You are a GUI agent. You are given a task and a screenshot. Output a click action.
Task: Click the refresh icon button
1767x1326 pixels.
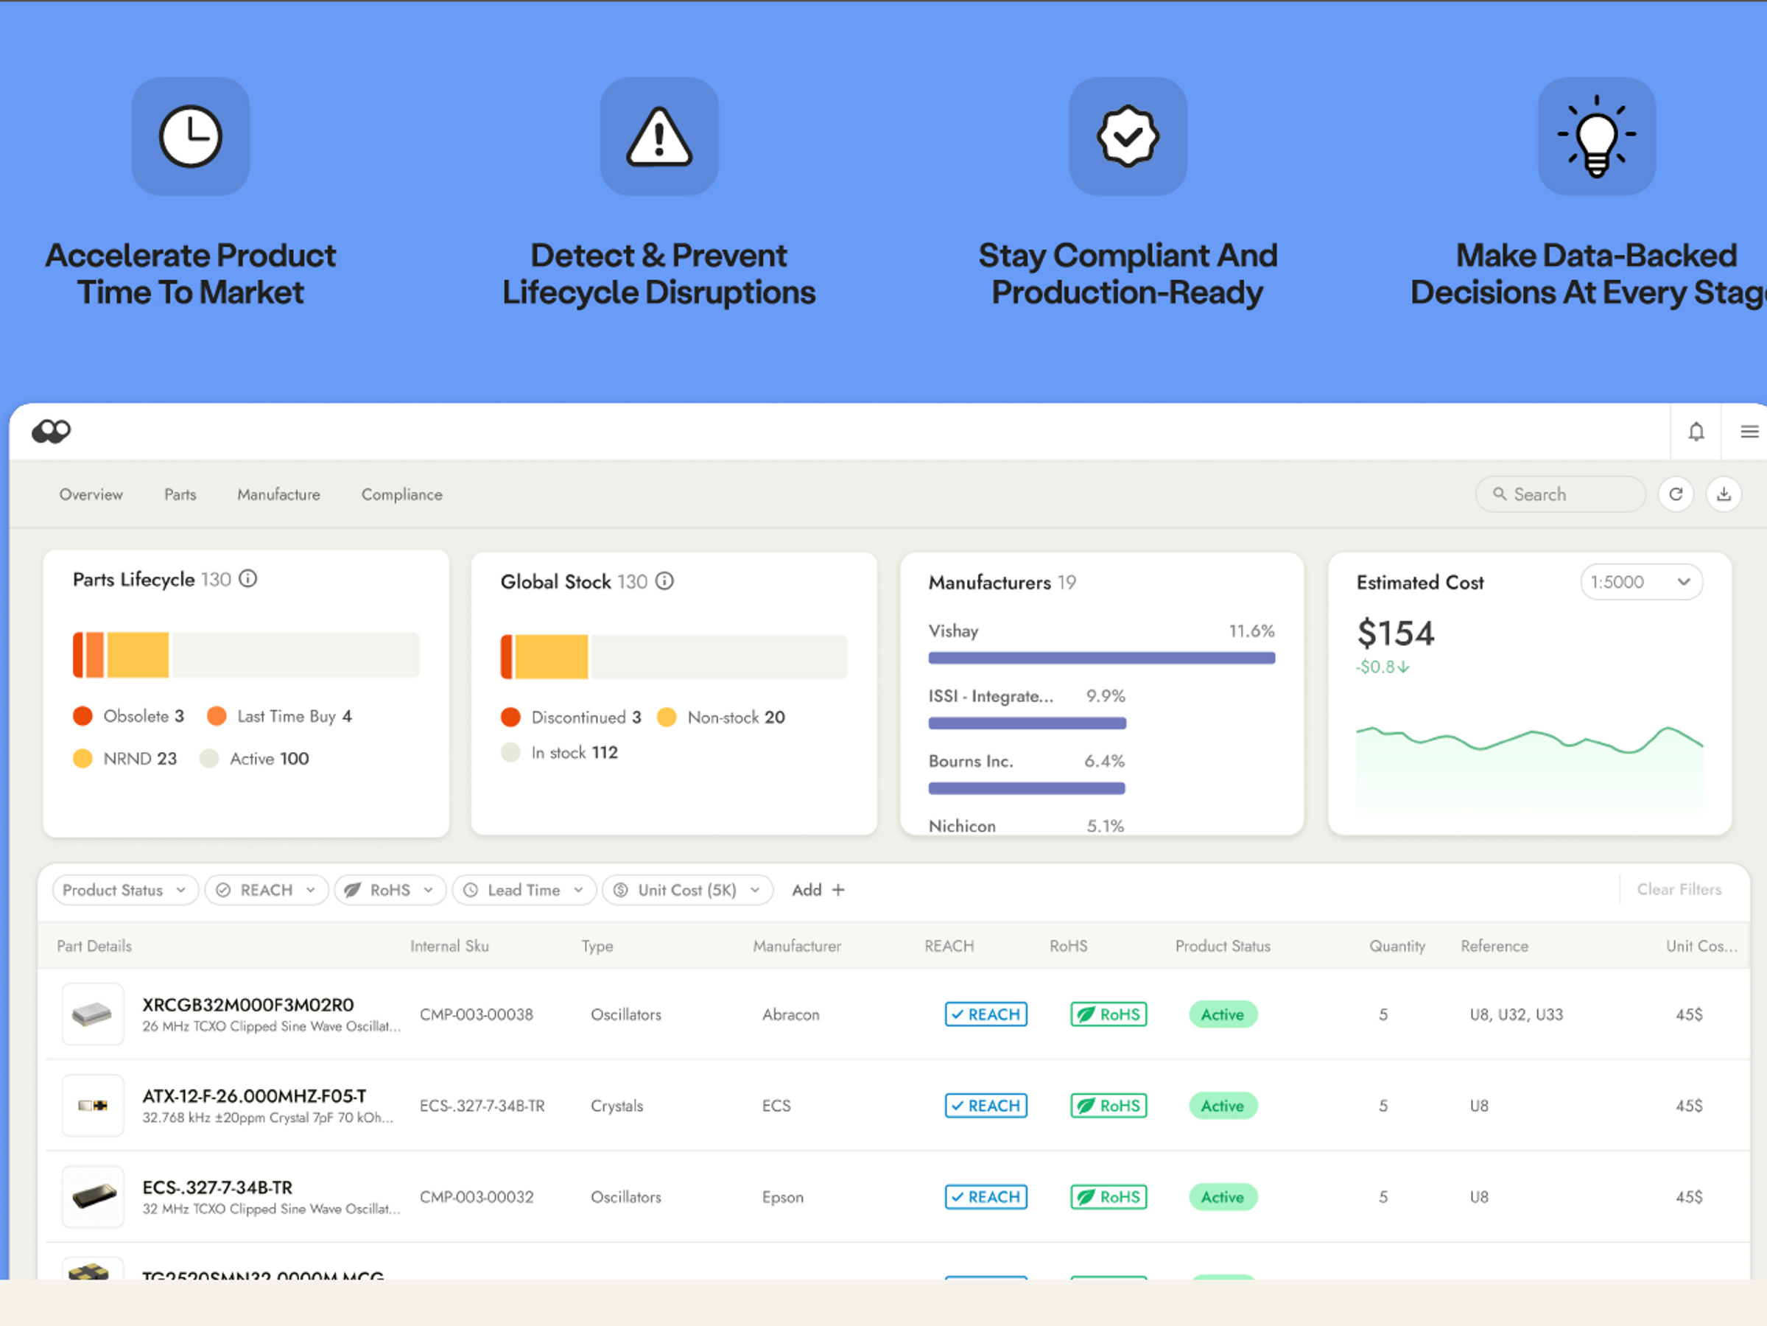[1676, 494]
